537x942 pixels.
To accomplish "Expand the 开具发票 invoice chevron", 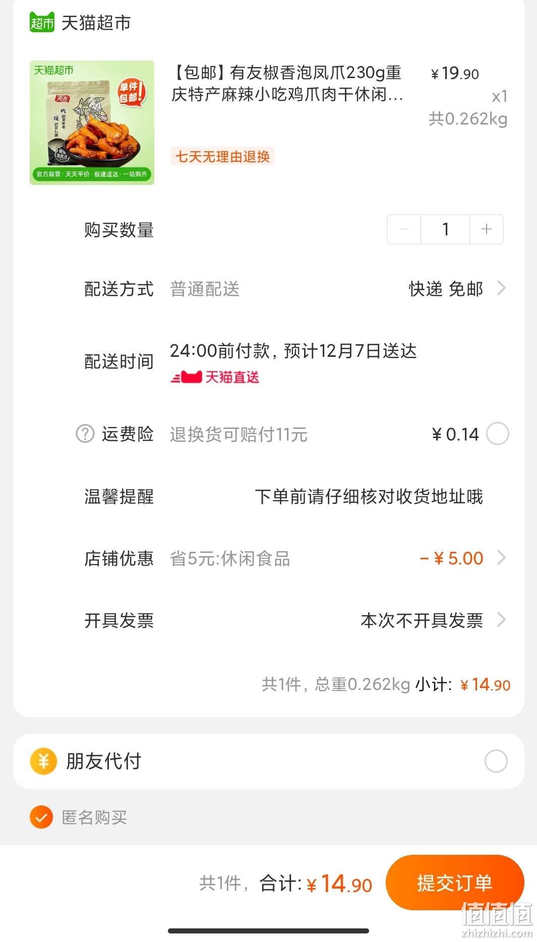I will (501, 620).
